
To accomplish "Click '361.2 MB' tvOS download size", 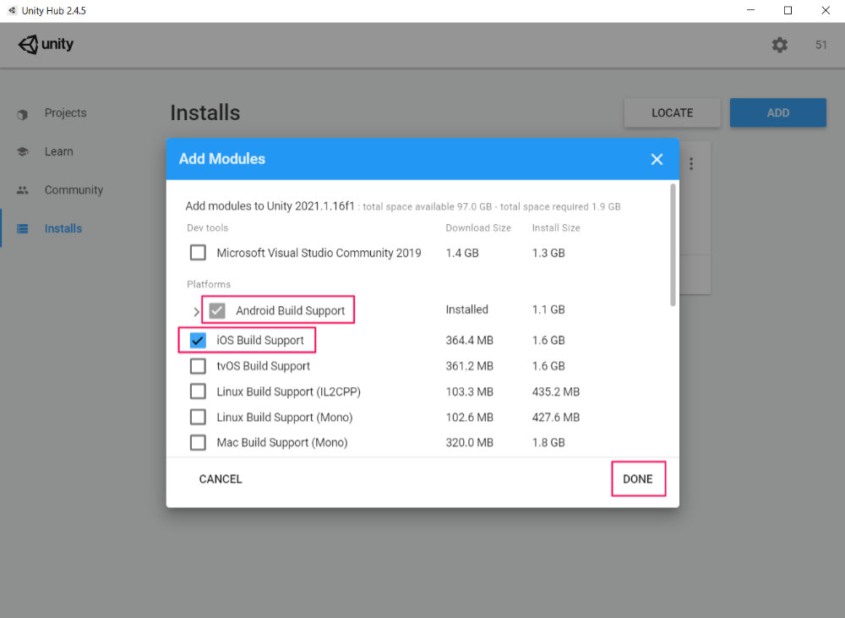I will (469, 366).
